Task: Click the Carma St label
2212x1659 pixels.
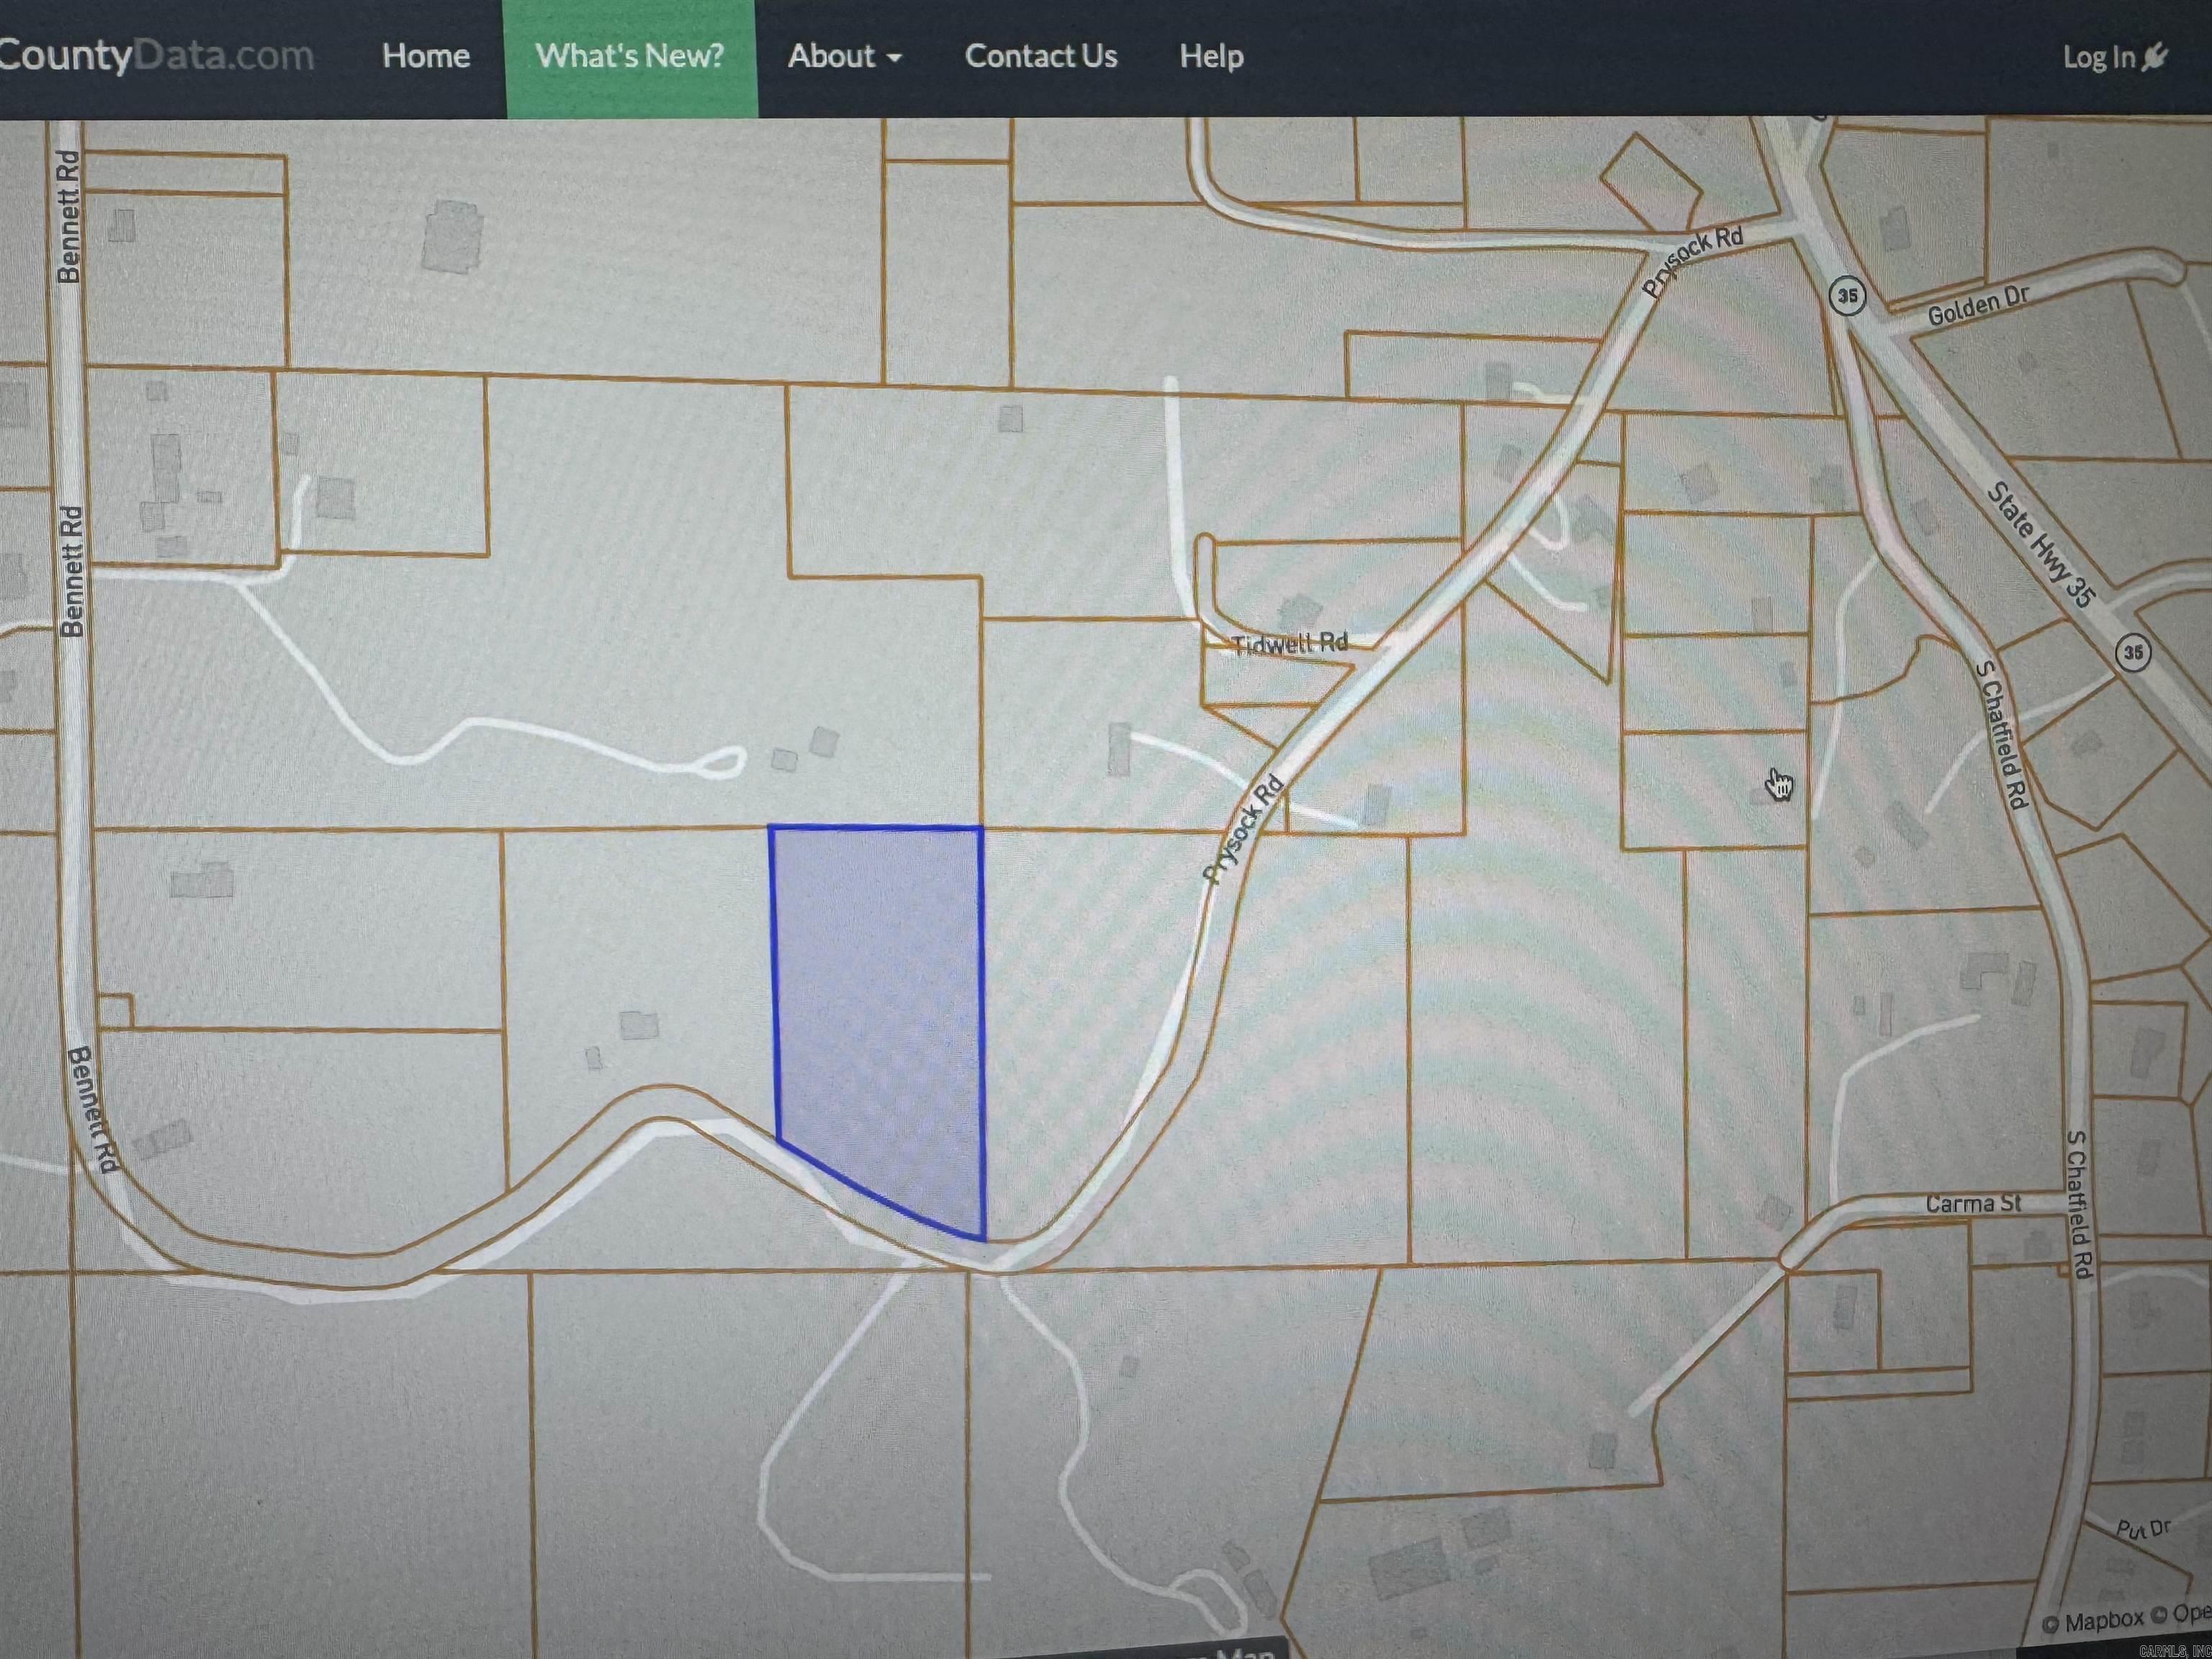Action: [x=1973, y=1203]
